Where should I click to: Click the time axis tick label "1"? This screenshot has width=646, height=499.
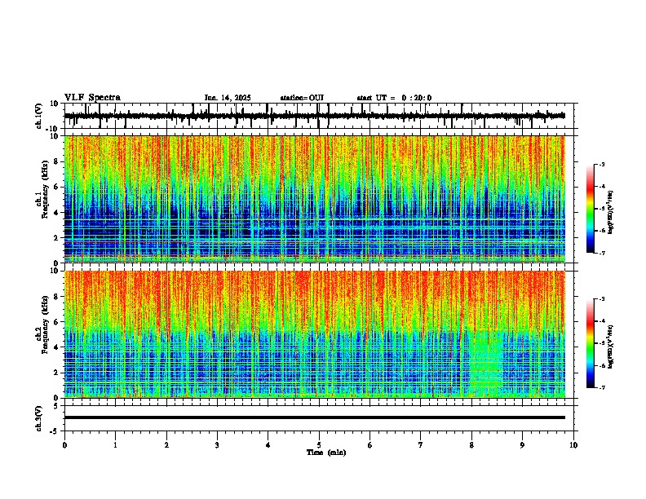115,445
